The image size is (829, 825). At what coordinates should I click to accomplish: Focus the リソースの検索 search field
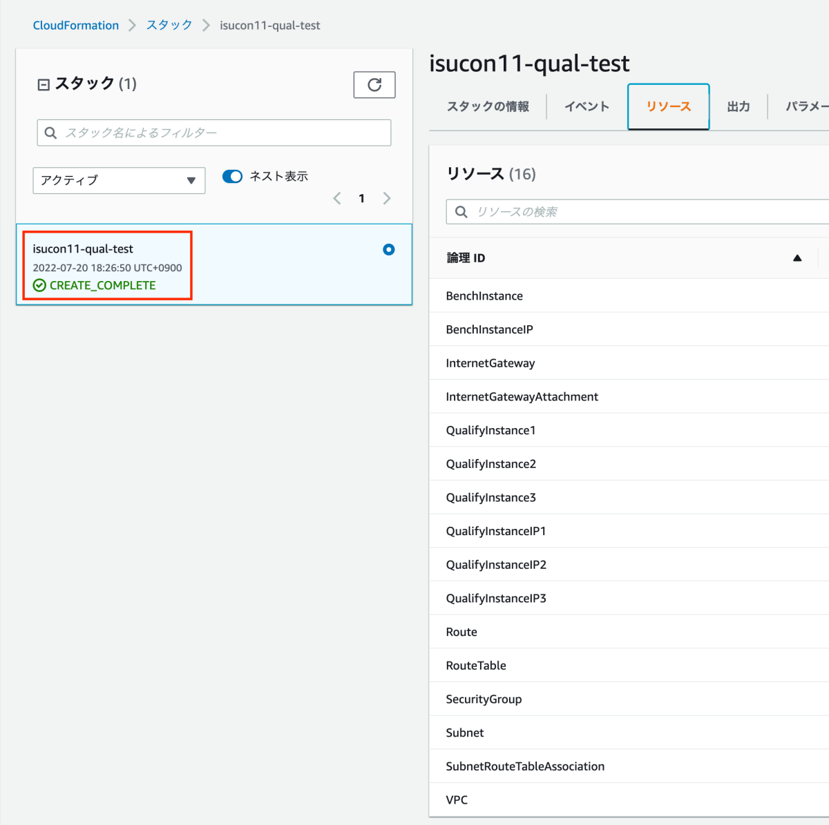coord(636,212)
